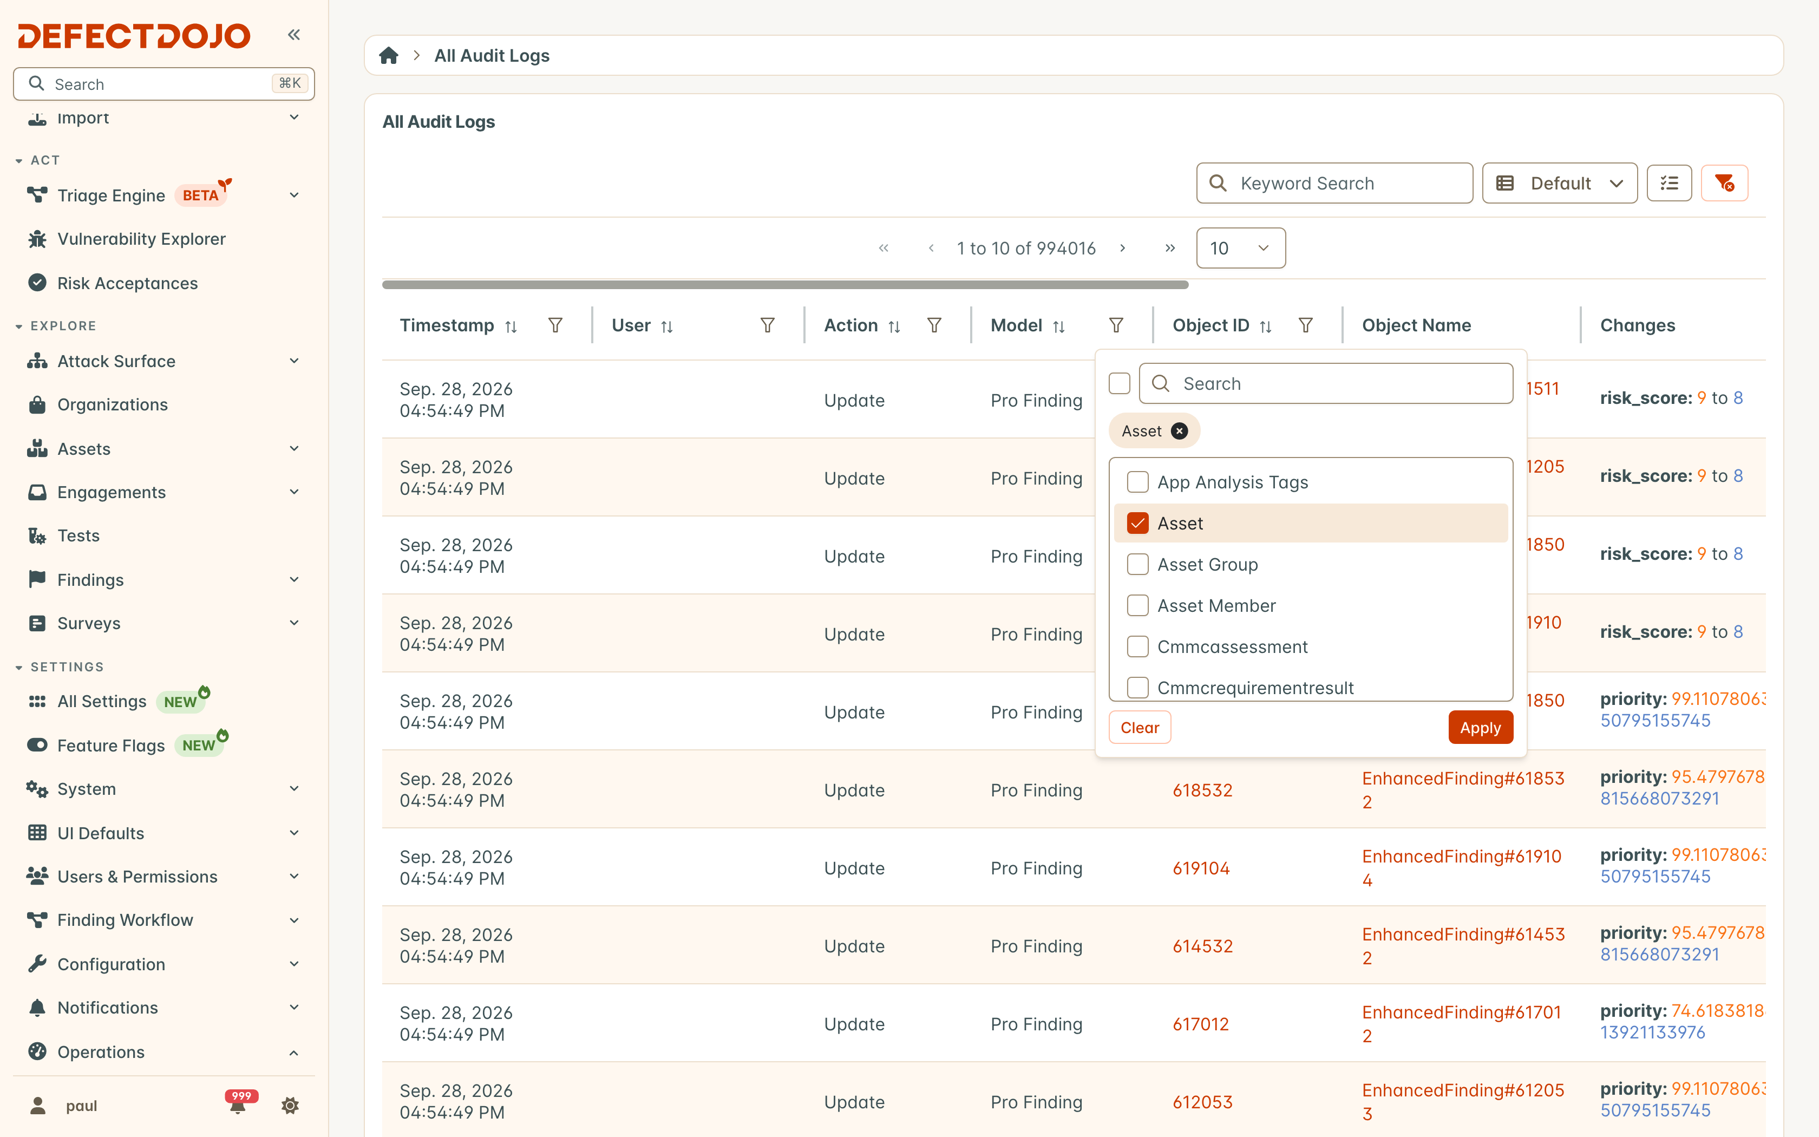Sort by Timestamp using sort arrows
The height and width of the screenshot is (1137, 1819).
coord(511,326)
